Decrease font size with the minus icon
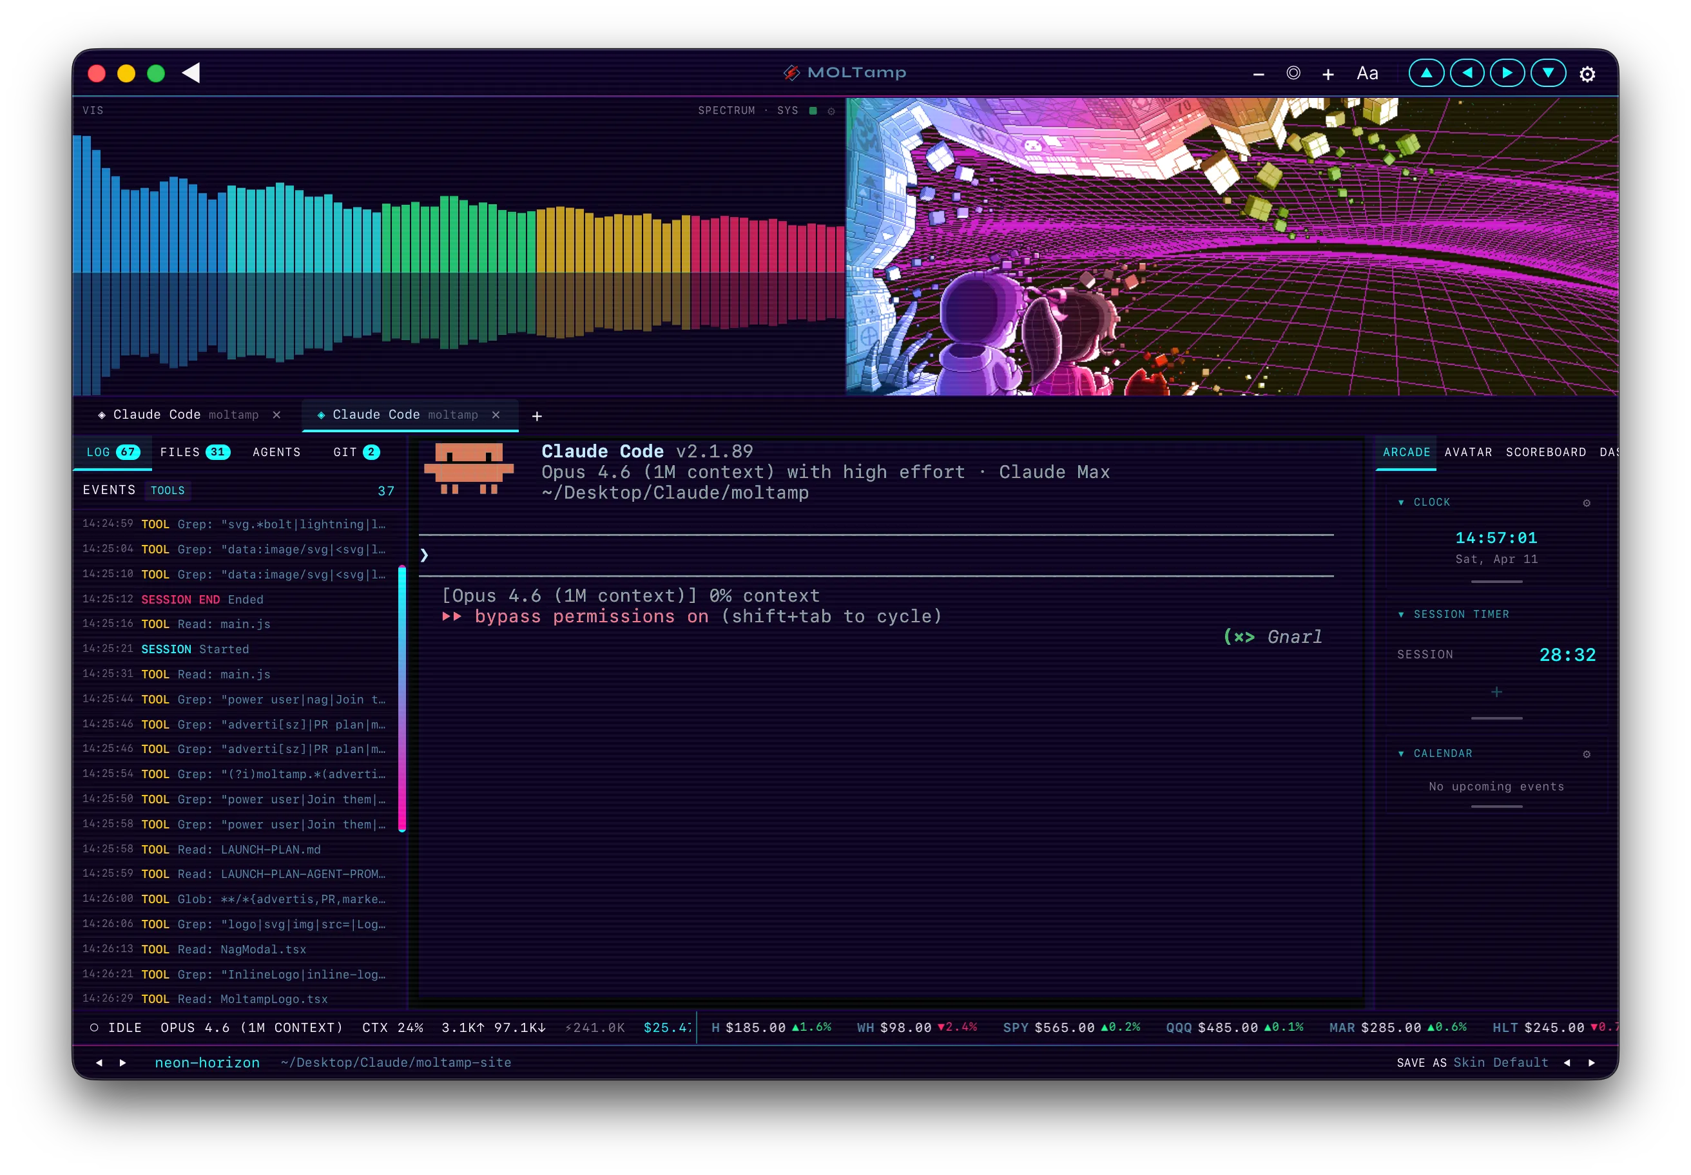 1259,74
